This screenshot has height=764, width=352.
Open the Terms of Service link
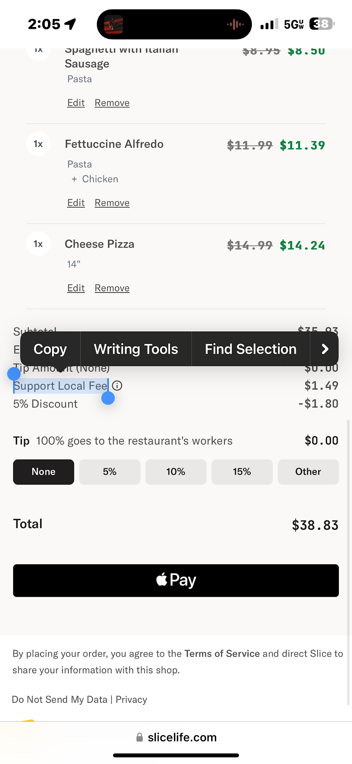222,654
